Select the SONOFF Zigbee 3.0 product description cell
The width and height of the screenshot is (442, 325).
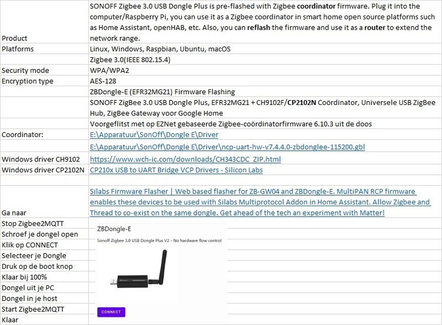point(265,22)
